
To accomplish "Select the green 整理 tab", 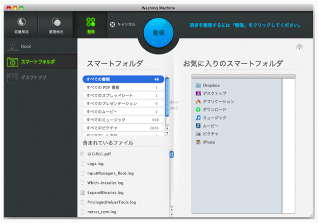I will (90, 25).
